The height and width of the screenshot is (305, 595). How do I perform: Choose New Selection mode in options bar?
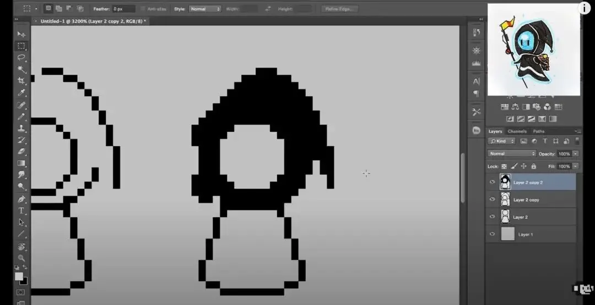(48, 8)
